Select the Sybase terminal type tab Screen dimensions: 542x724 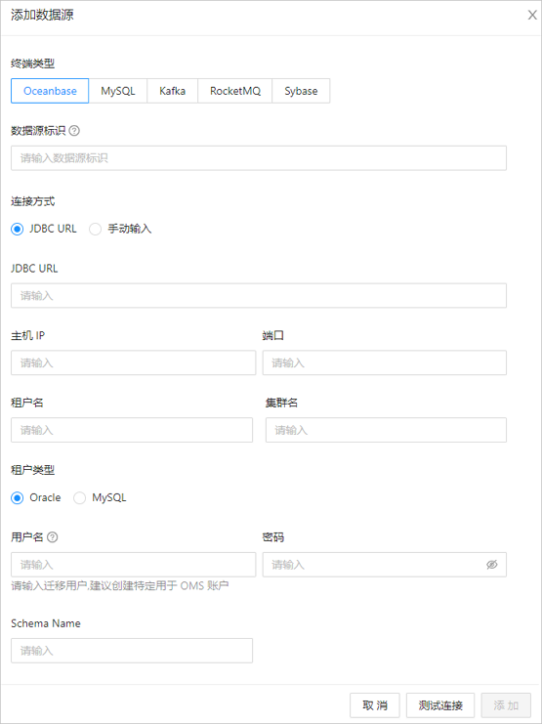[x=301, y=91]
